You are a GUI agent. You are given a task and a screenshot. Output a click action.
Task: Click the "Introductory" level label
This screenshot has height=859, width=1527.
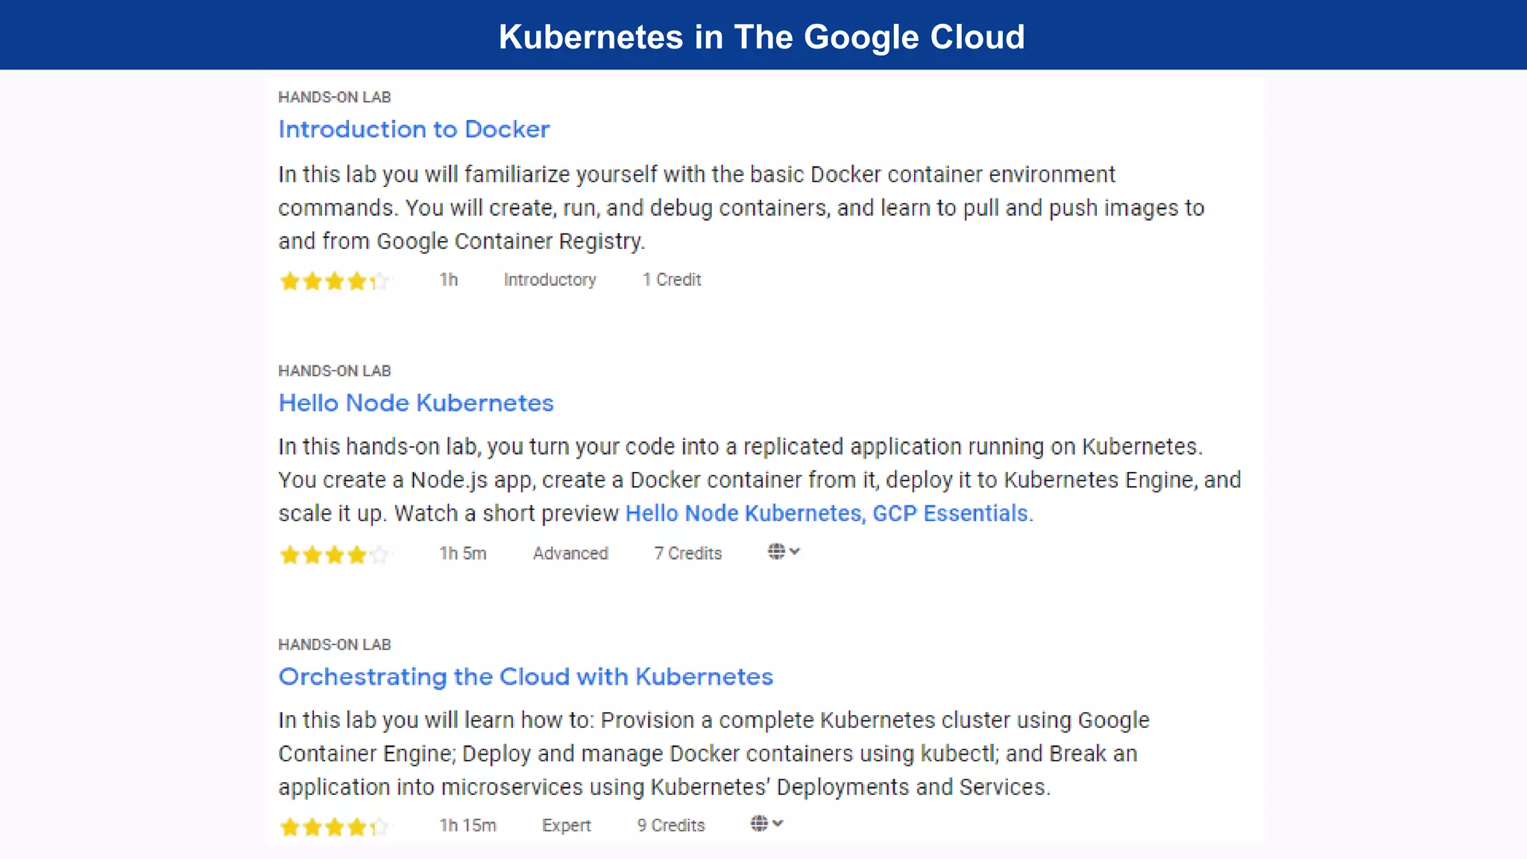point(550,280)
